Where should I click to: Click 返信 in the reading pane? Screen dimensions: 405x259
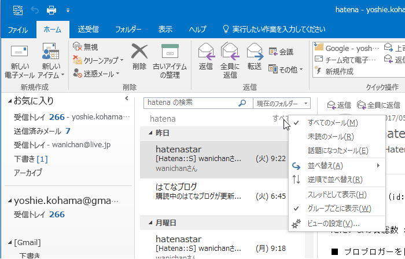(339, 105)
